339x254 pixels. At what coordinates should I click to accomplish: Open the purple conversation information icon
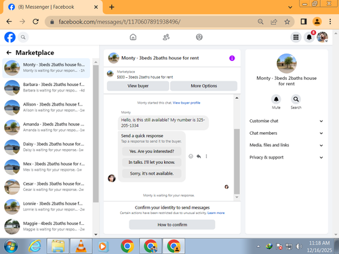click(x=232, y=58)
